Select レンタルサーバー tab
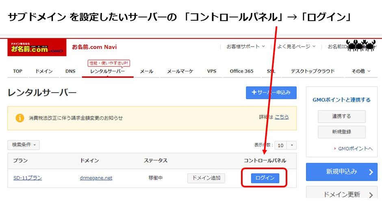Viewport: 382px width, 204px height. click(107, 71)
